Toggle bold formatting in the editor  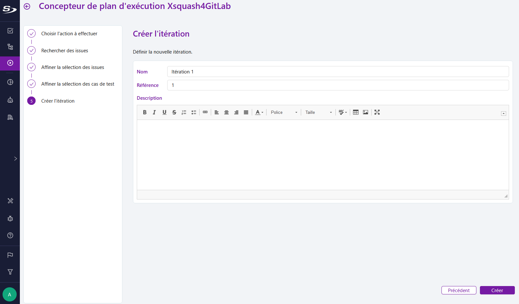click(x=145, y=112)
